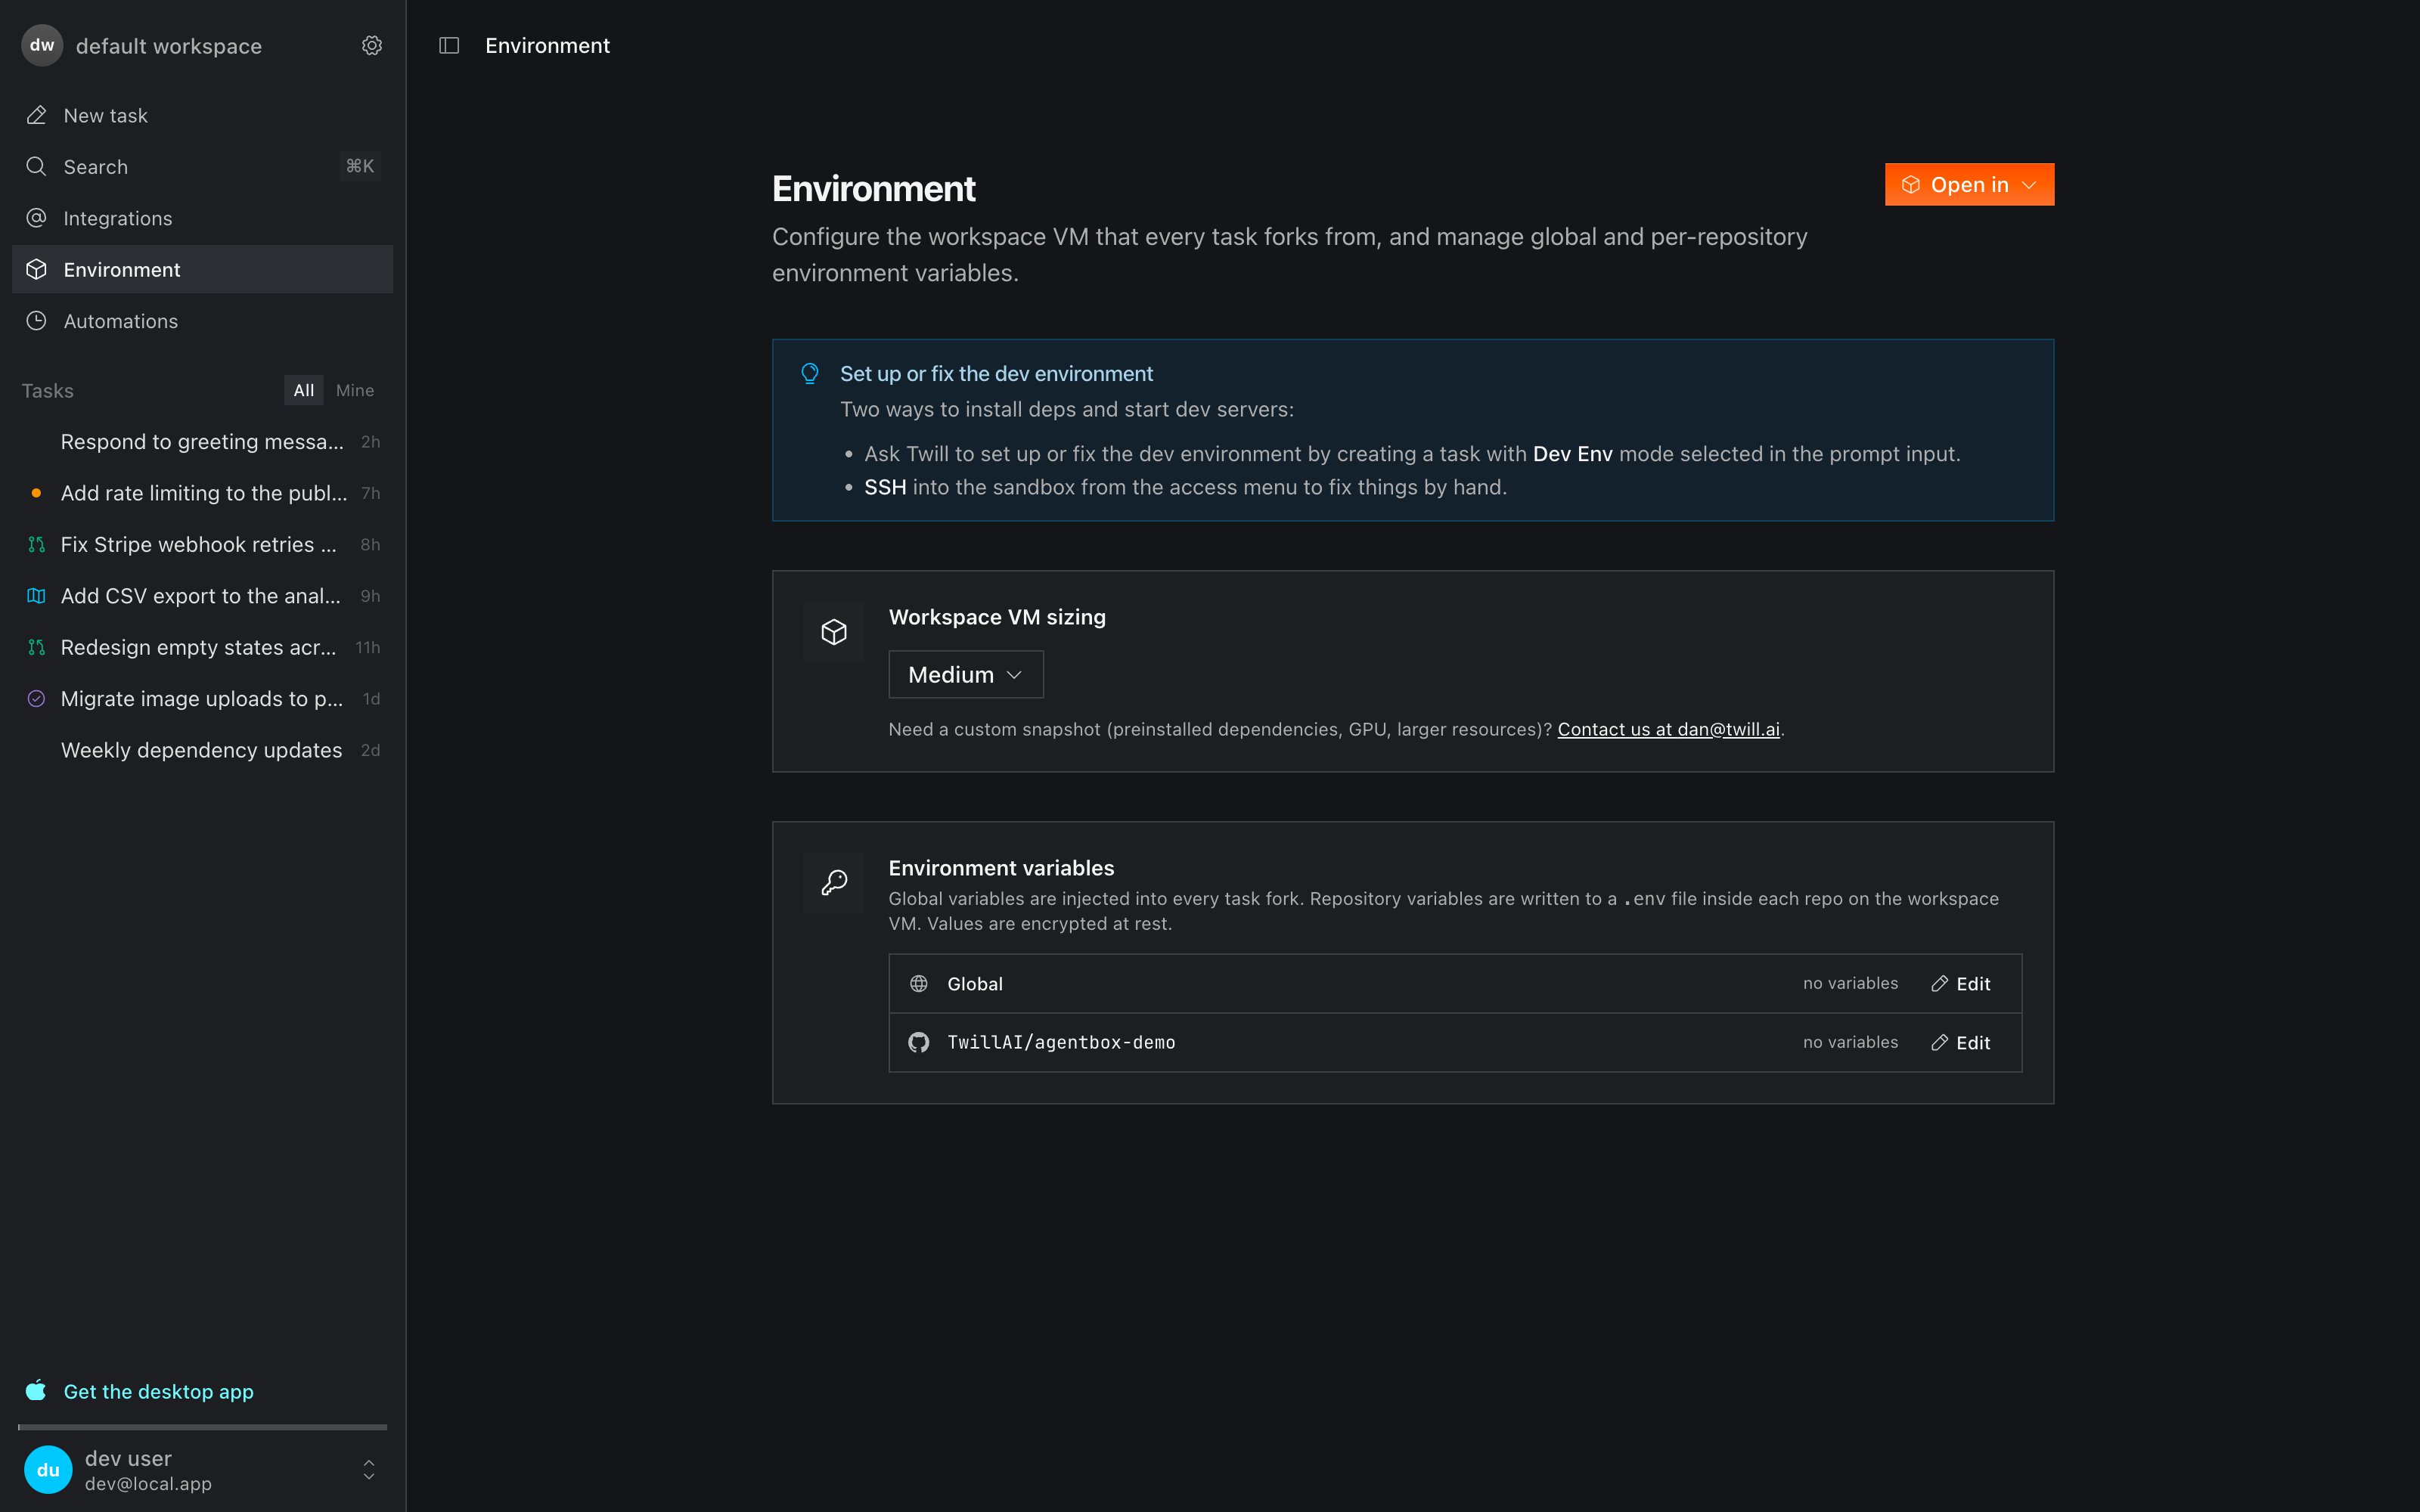
Task: Click the Global globe icon
Action: tap(919, 984)
